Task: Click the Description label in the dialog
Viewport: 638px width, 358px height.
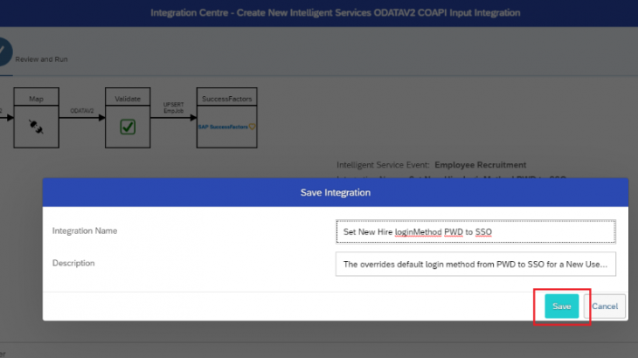Action: click(x=73, y=263)
